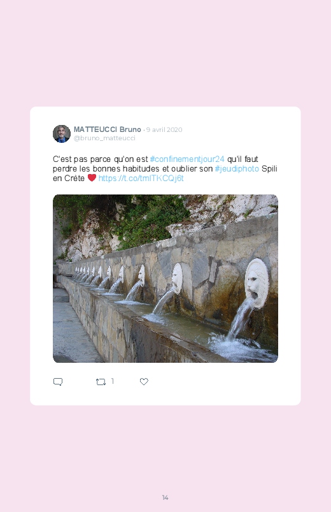This screenshot has width=331, height=512.
Task: Follow the https://t.co/tmlTKCQj6t link
Action: 141,178
